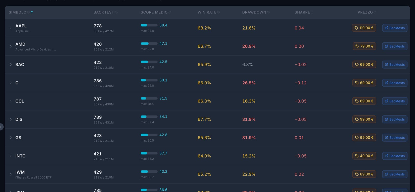The height and width of the screenshot is (192, 415).
Task: Open Backtests for DIS
Action: click(x=395, y=119)
